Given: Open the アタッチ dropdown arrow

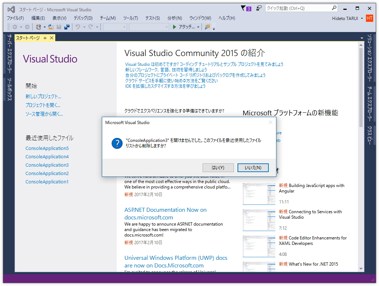Looking at the screenshot, I should coord(198,27).
